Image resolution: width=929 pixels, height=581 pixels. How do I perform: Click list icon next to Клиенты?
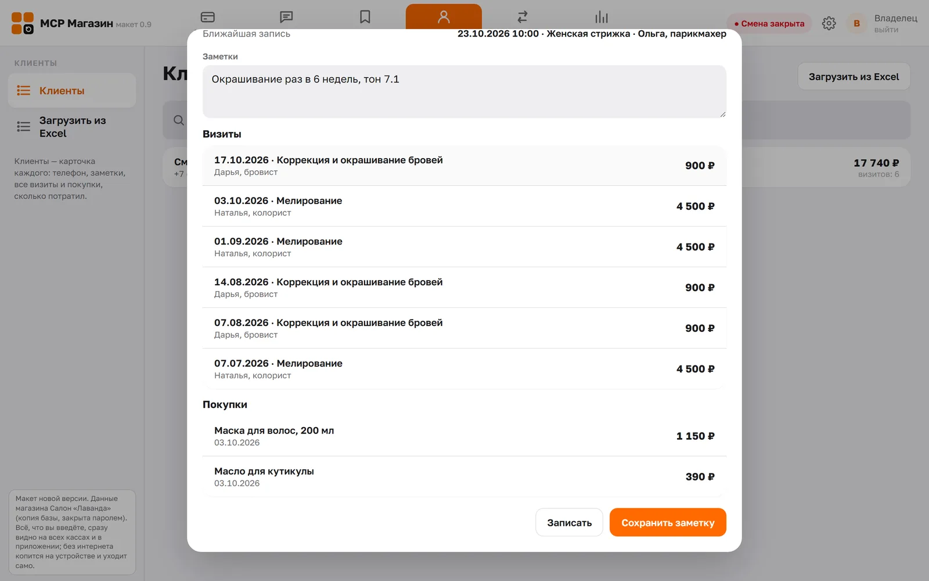(x=24, y=91)
